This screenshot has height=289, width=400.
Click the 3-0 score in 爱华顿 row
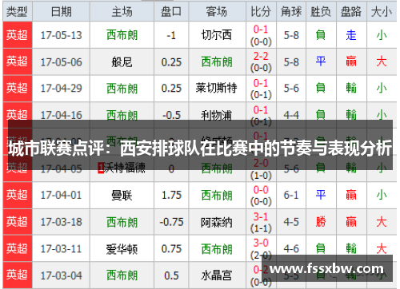pyautogui.click(x=261, y=243)
